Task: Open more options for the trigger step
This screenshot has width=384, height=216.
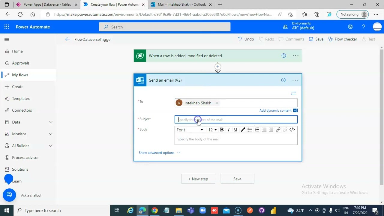Action: [x=295, y=55]
